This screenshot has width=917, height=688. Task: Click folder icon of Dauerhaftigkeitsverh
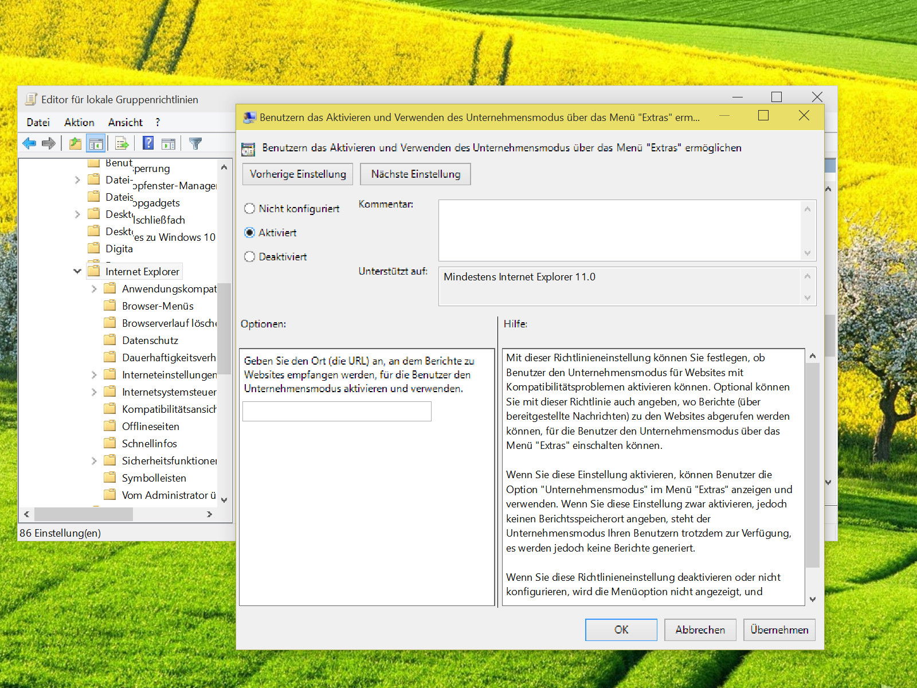(109, 357)
